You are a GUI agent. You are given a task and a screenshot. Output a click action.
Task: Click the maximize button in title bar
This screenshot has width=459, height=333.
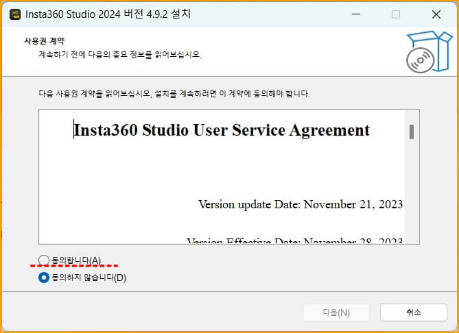[x=396, y=14]
